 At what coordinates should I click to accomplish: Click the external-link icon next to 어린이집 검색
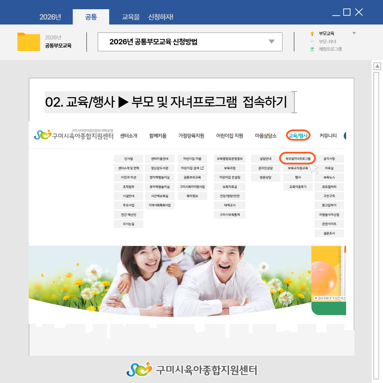[202, 168]
